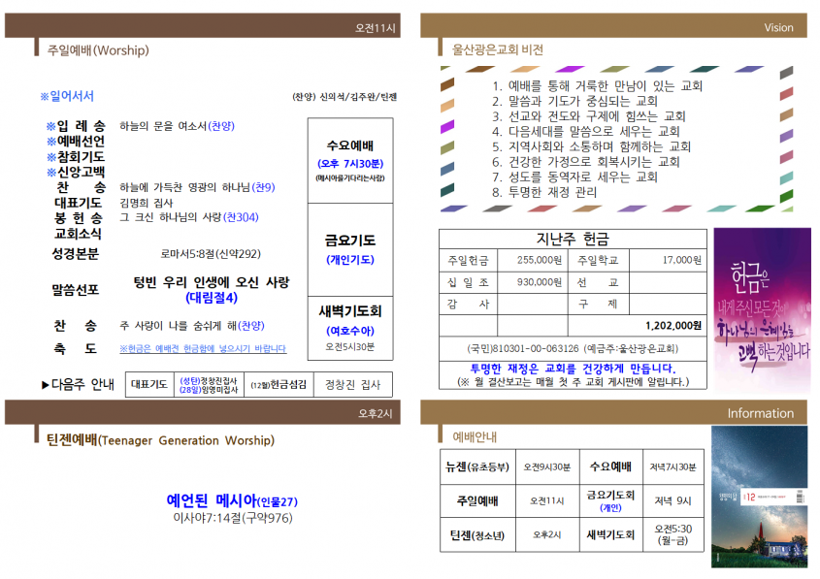Screen dimensions: 820x579
Task: Select the 십일조 930,000원 amount cell
Action: (x=533, y=282)
